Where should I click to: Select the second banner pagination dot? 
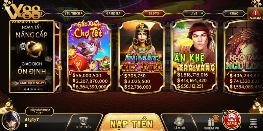coord(28,89)
